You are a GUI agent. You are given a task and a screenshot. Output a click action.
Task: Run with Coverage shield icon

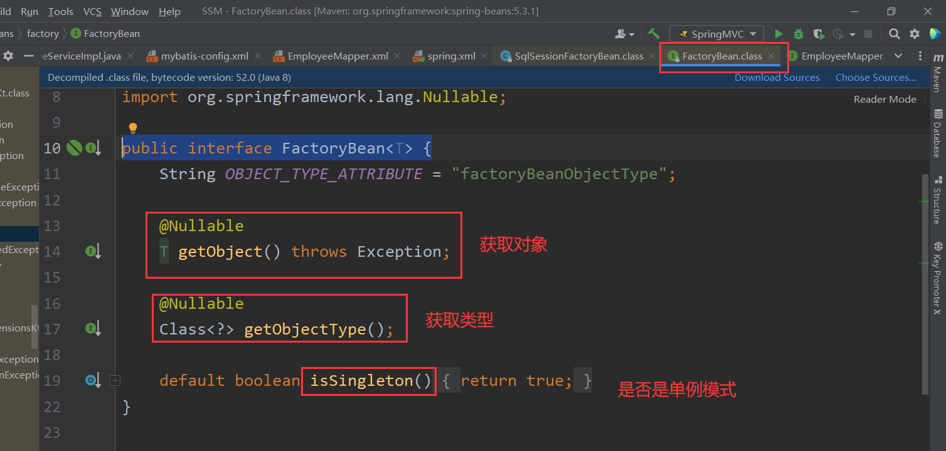[819, 34]
